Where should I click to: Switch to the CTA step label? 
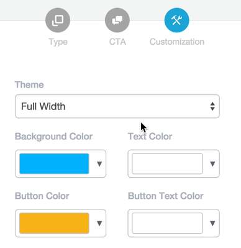[117, 42]
